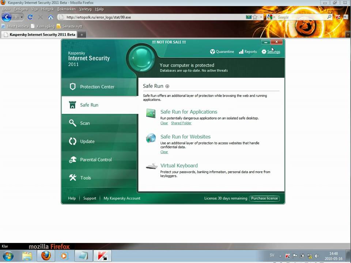
Task: Launch Safe Run for Websites
Action: (185, 137)
